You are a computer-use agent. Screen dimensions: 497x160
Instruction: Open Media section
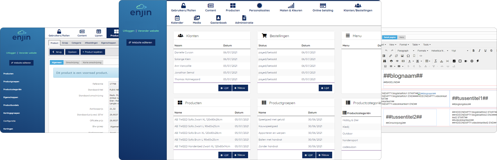[197, 20]
